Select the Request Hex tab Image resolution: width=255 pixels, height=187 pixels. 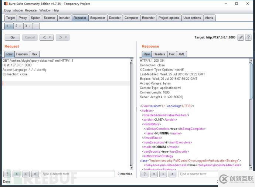[34, 54]
